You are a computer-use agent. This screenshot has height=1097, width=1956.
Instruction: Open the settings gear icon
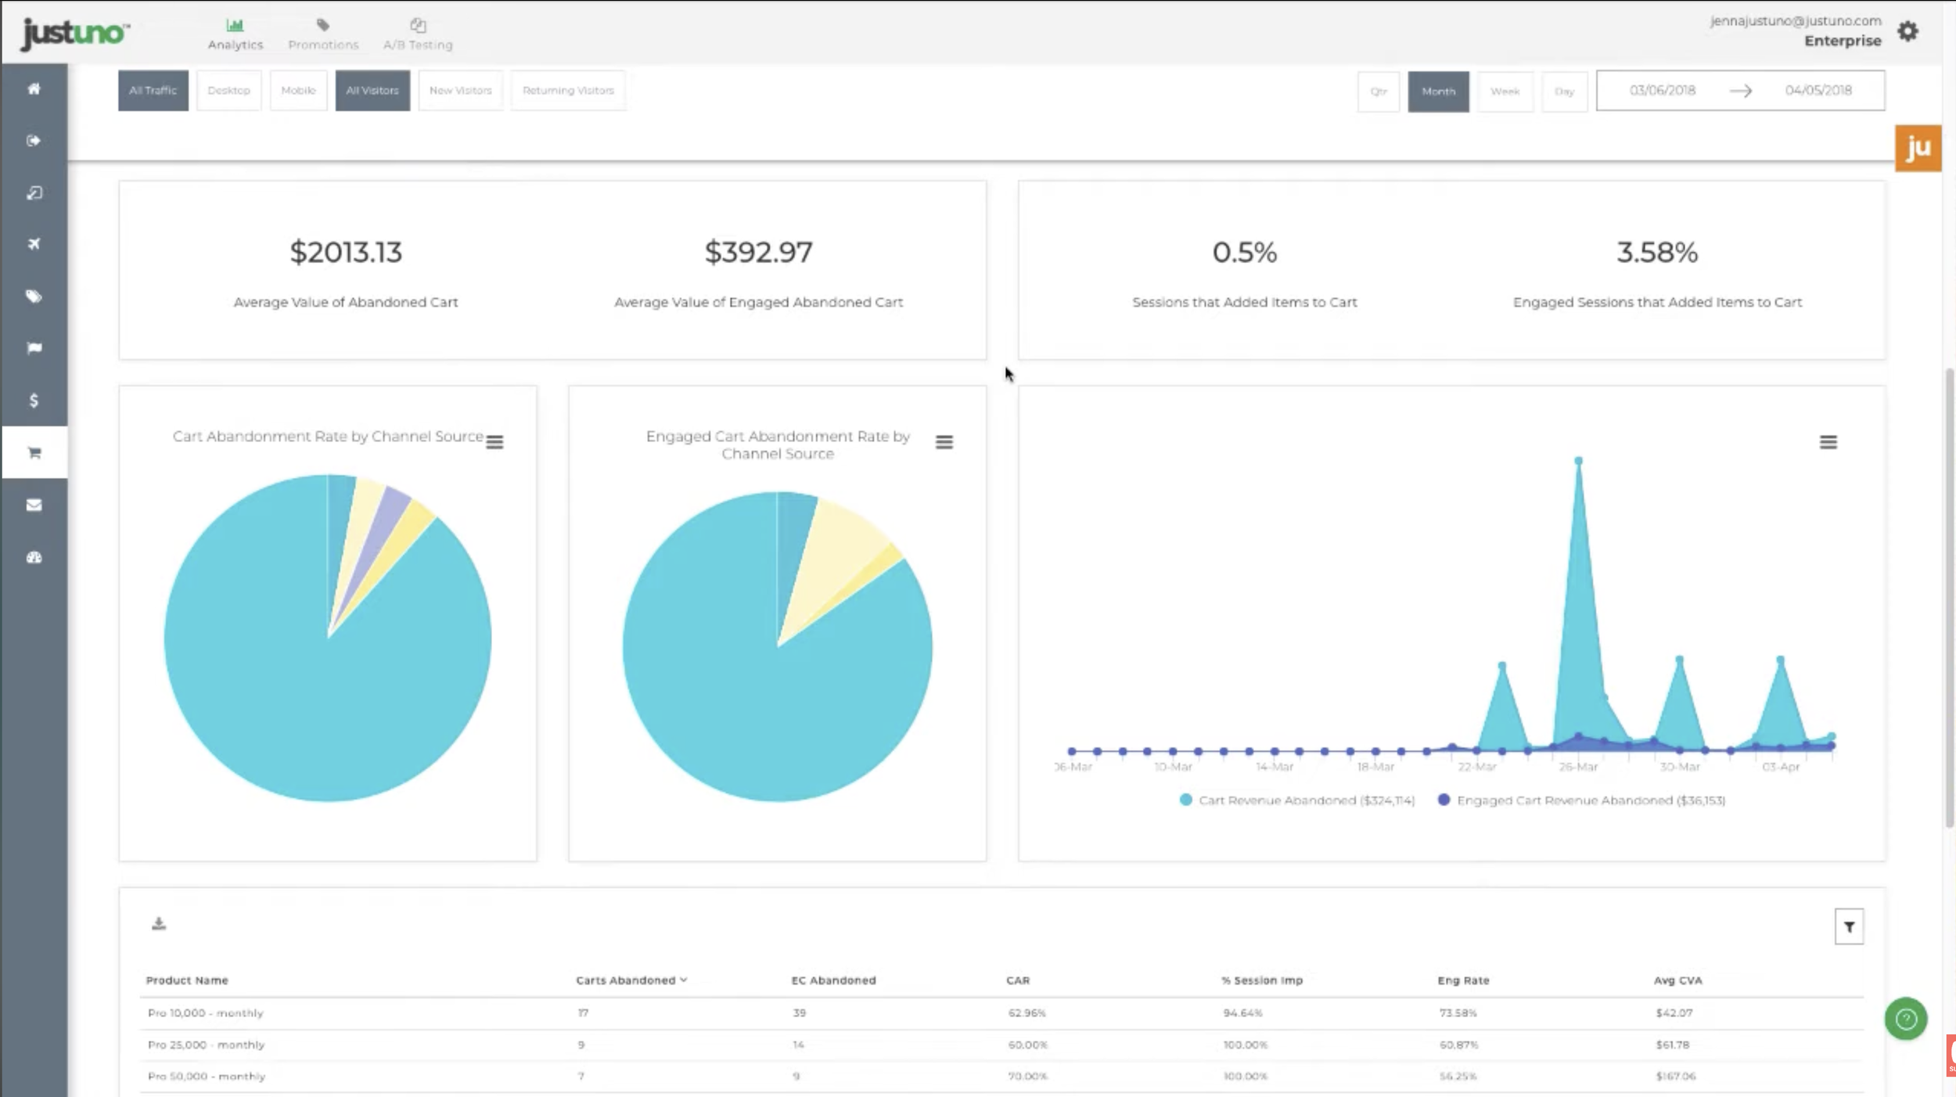point(1907,31)
